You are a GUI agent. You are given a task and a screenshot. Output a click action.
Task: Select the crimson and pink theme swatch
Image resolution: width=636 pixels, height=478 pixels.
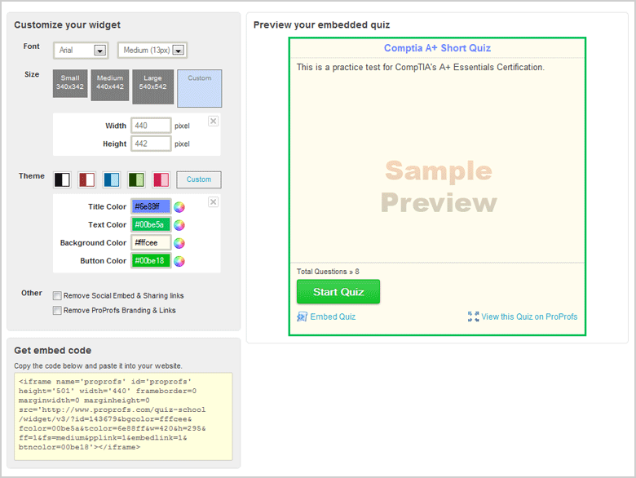[161, 179]
